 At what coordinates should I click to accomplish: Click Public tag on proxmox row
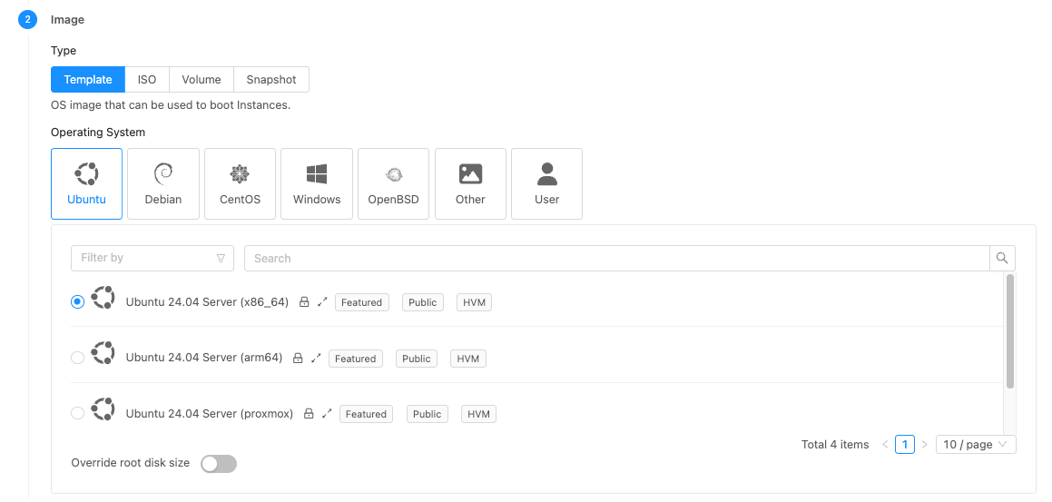[428, 414]
